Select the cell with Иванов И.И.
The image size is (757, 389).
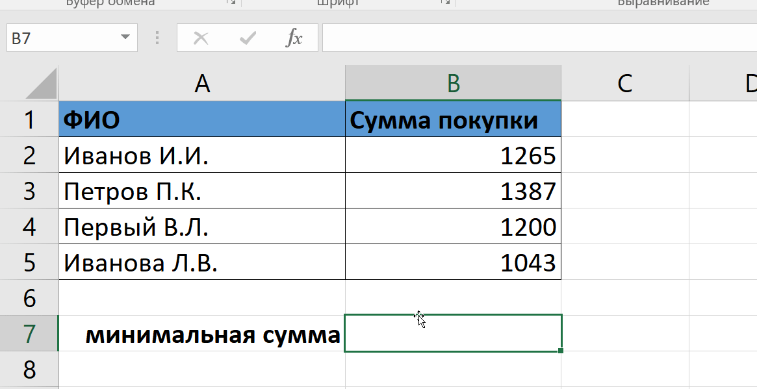pos(202,155)
